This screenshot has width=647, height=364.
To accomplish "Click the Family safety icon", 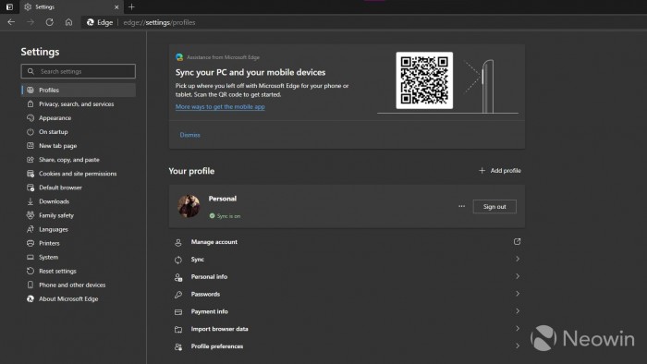I will (31, 215).
